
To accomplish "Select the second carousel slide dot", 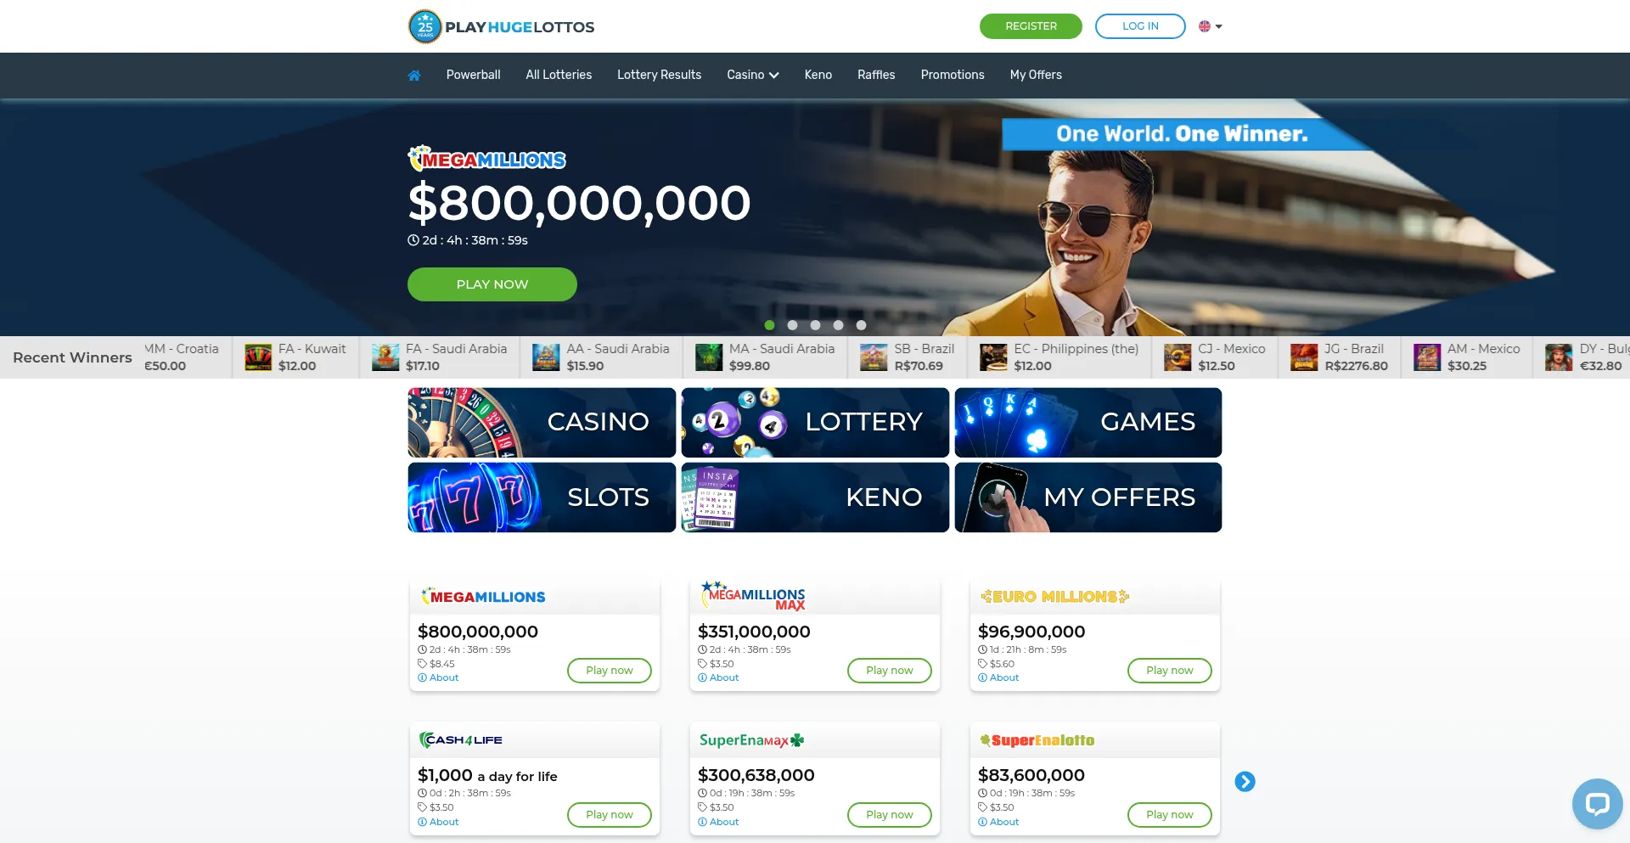I will tap(792, 325).
